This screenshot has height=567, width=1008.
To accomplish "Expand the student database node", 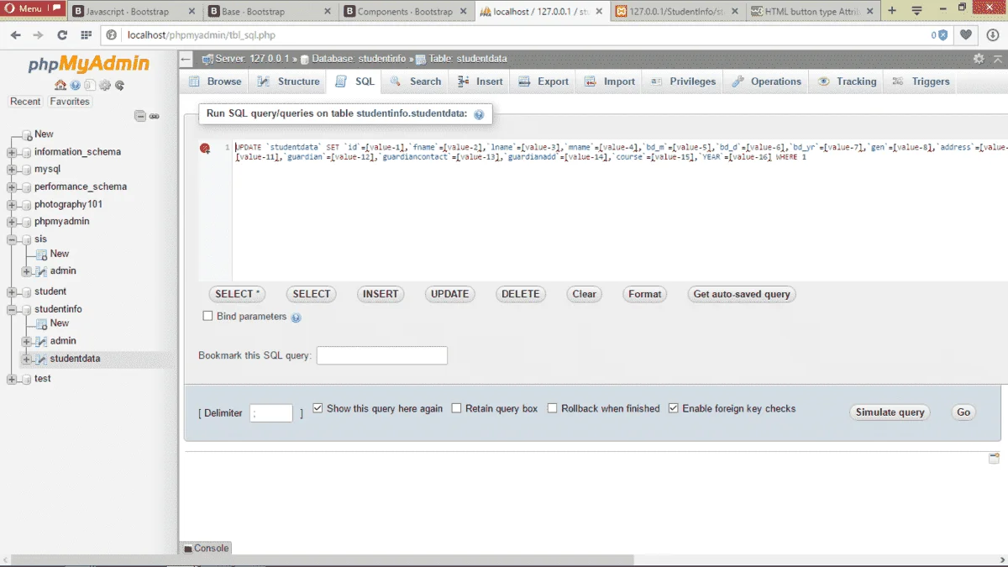I will point(12,292).
